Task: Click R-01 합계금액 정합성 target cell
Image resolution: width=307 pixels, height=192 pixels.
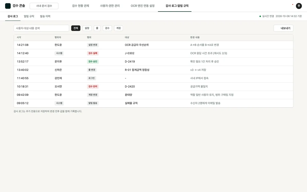Action: tap(137, 70)
